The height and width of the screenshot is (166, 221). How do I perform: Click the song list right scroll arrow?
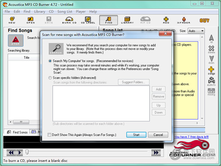(x=197, y=123)
